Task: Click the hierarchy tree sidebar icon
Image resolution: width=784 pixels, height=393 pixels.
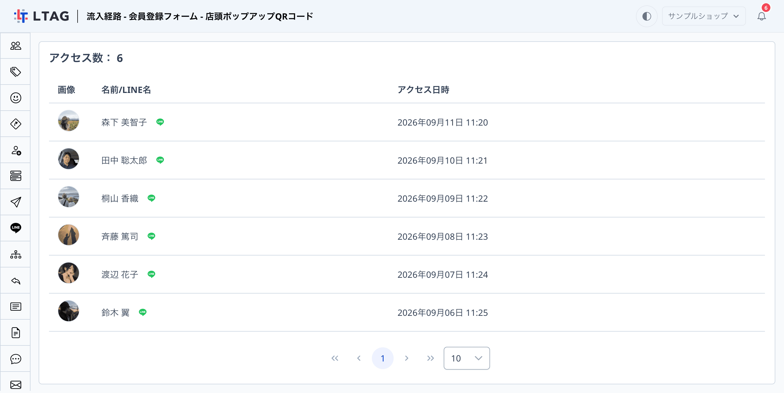Action: tap(16, 254)
